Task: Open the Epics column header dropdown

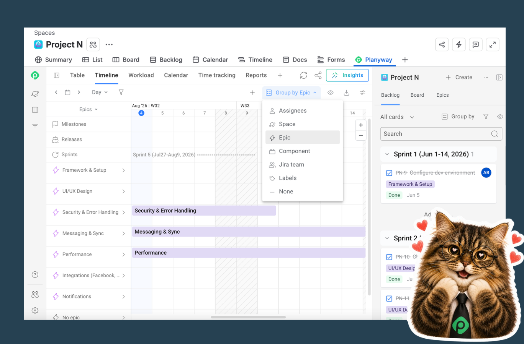Action: (x=88, y=109)
